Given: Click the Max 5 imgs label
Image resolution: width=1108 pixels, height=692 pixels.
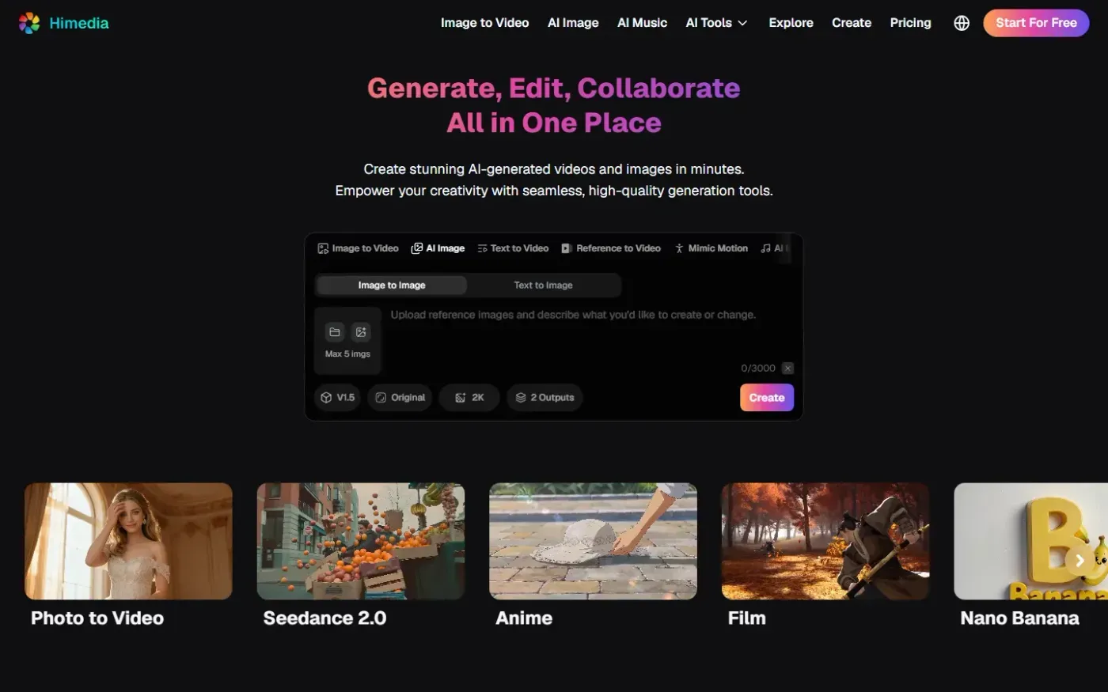Looking at the screenshot, I should [347, 354].
